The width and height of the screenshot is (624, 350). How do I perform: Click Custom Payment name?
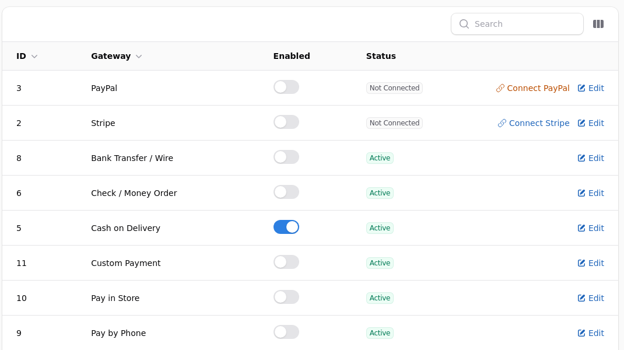coord(126,263)
